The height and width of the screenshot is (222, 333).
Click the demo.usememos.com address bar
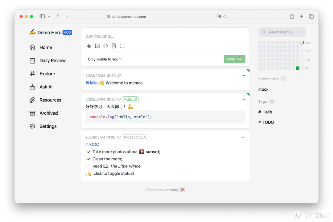click(x=166, y=16)
